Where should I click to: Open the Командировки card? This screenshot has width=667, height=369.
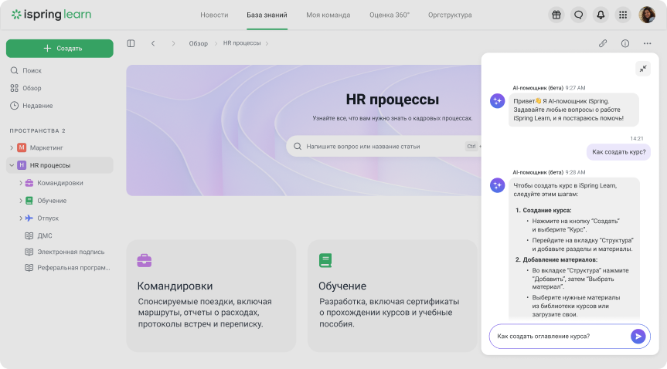tap(211, 296)
